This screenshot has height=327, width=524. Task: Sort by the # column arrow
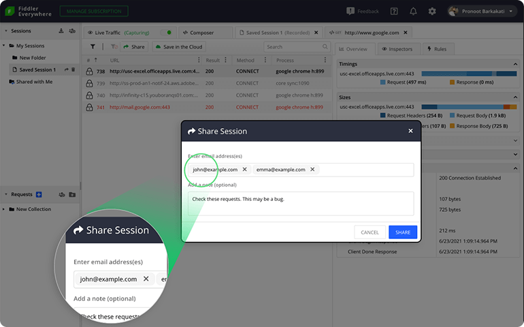tap(95, 60)
